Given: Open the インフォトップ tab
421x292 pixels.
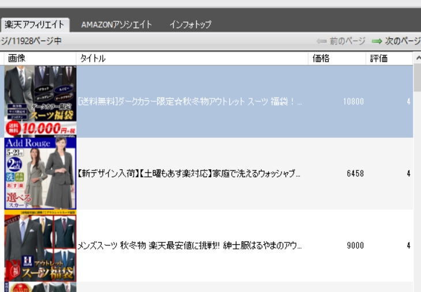Looking at the screenshot, I should click(190, 25).
